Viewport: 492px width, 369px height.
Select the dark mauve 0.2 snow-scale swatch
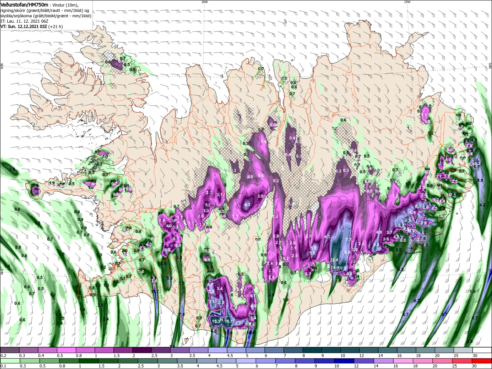pos(9,350)
